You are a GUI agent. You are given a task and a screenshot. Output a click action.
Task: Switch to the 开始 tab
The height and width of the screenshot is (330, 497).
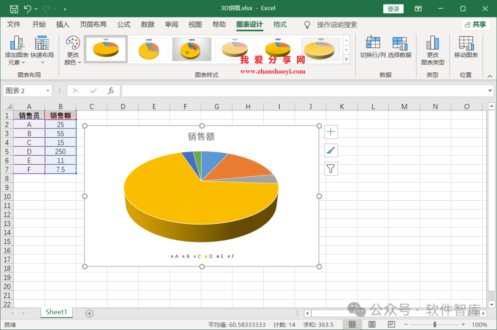pyautogui.click(x=39, y=25)
